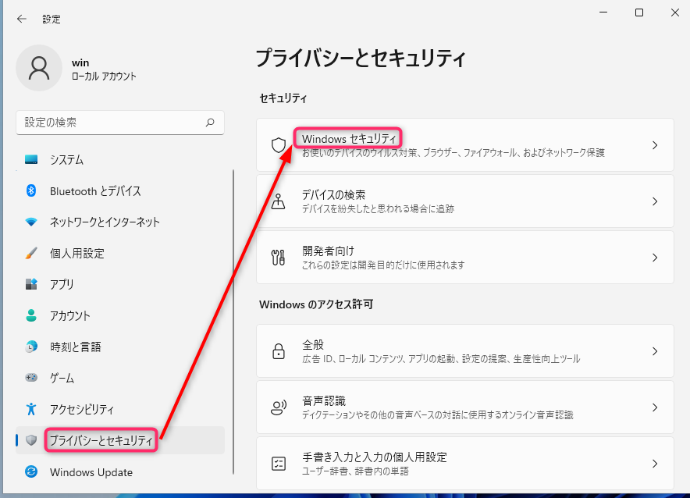
Task: Open the 開発者向け settings card
Action: point(465,258)
